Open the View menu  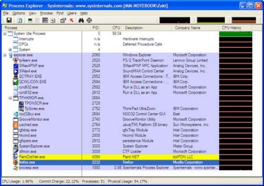[x=32, y=13]
